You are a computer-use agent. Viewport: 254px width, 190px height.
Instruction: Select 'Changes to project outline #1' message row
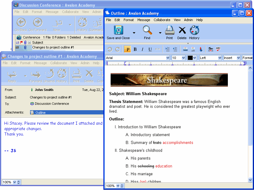click(53, 47)
